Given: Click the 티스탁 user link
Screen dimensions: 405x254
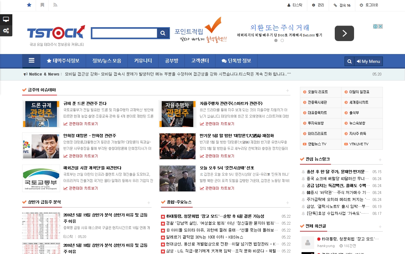Looking at the screenshot, I should pos(295,5).
